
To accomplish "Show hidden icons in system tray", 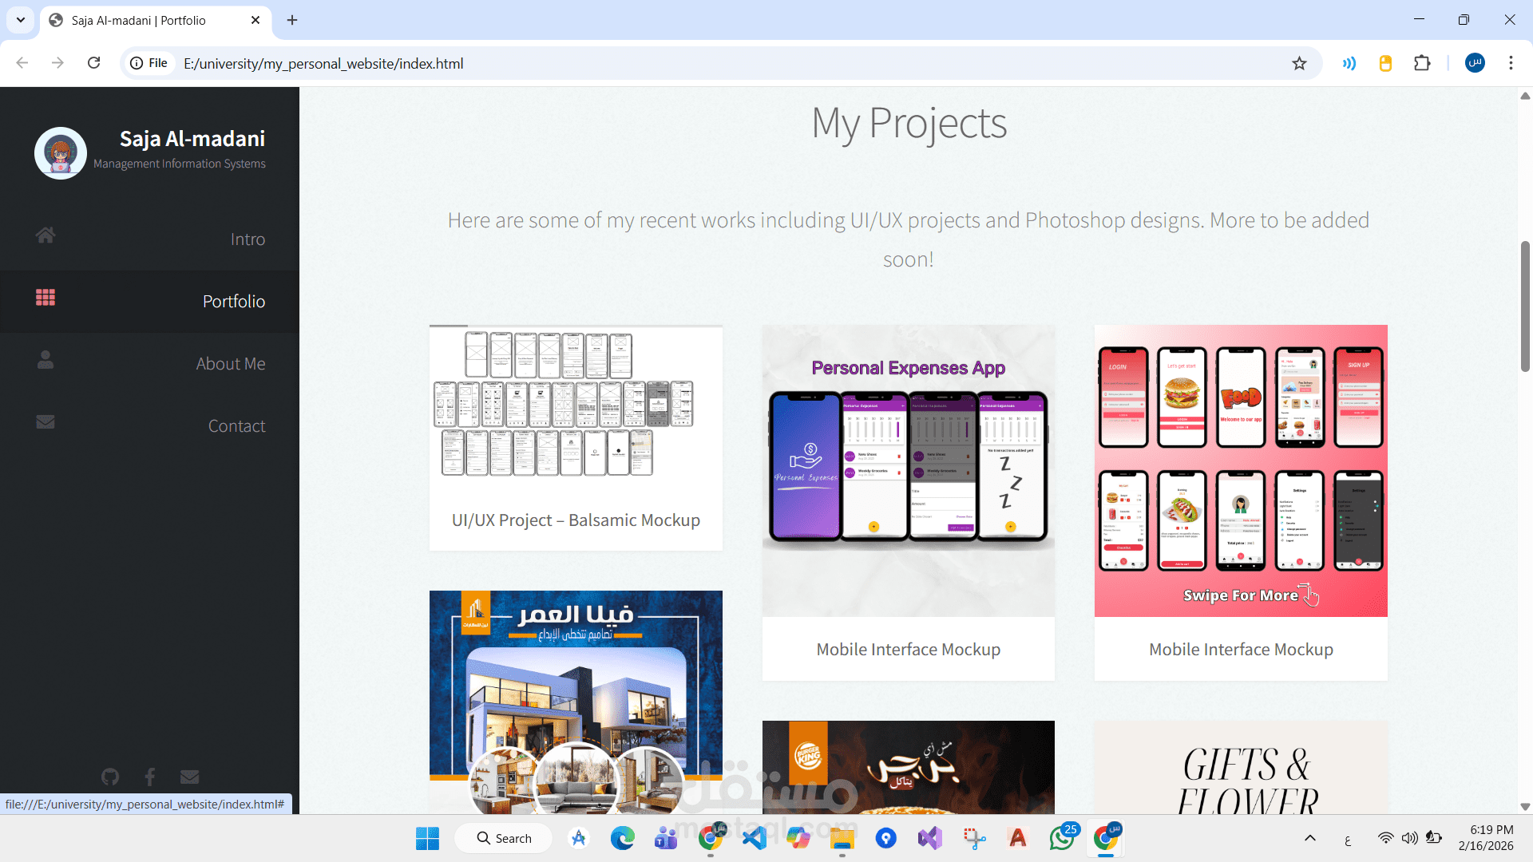I will coord(1309,838).
